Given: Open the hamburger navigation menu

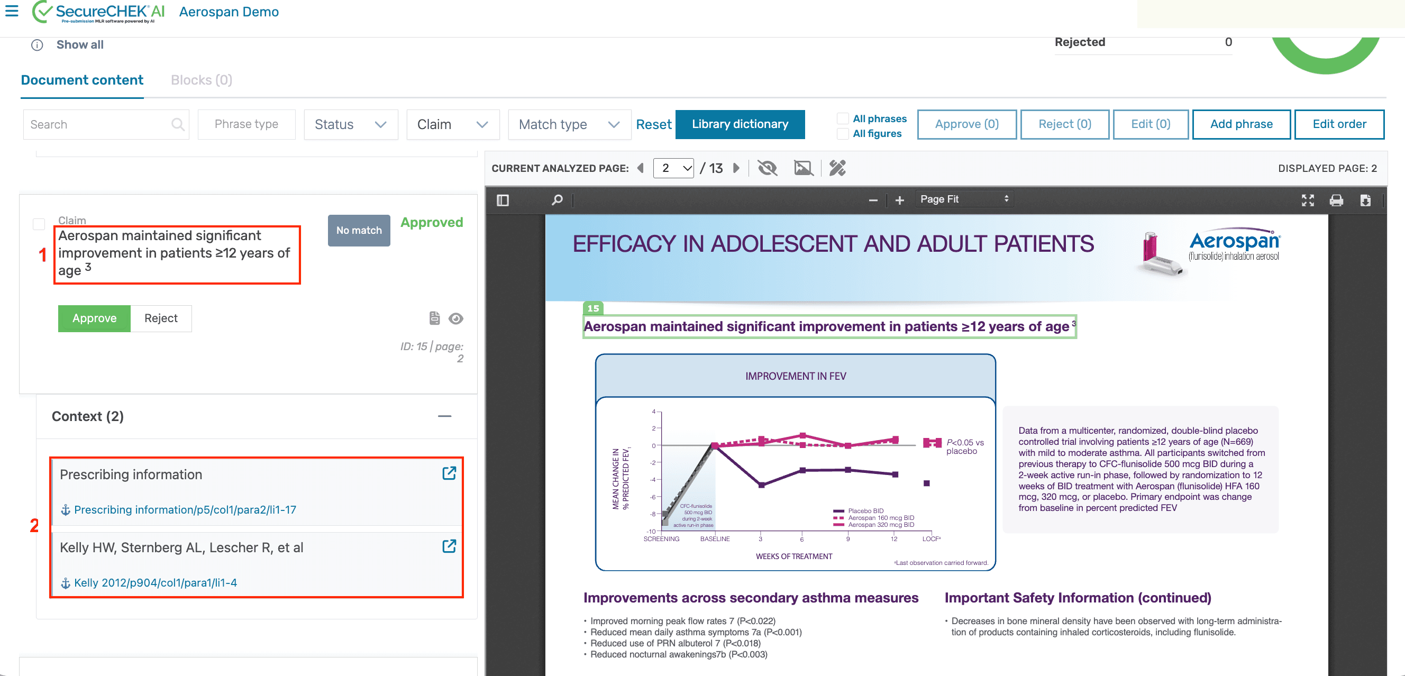Looking at the screenshot, I should pos(12,11).
